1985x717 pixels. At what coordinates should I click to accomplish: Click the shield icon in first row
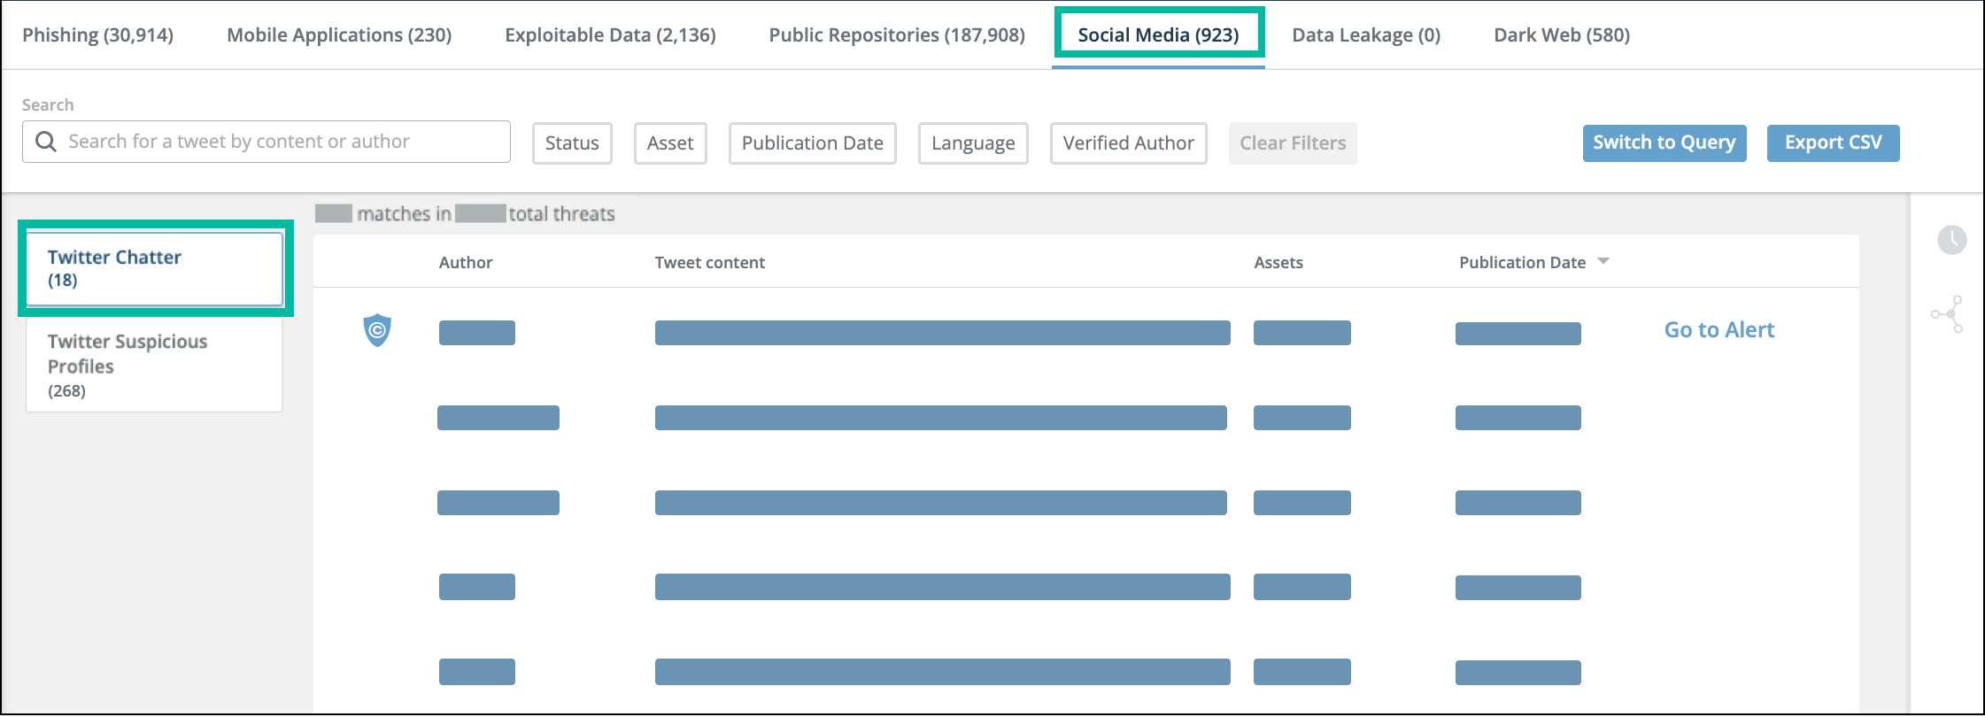[x=377, y=330]
